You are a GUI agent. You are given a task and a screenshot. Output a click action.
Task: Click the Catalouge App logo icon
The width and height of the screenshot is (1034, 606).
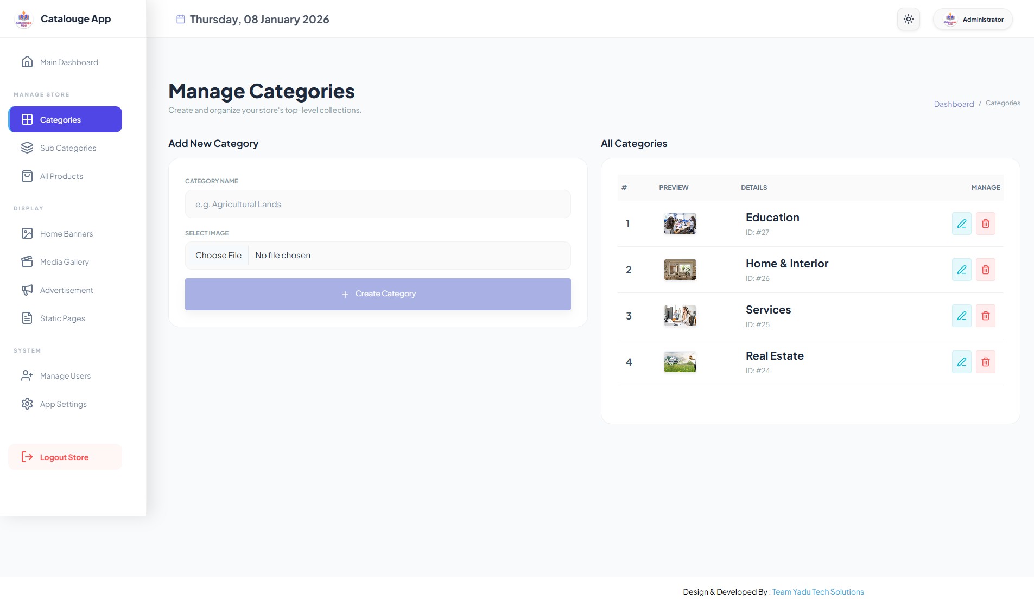(24, 19)
